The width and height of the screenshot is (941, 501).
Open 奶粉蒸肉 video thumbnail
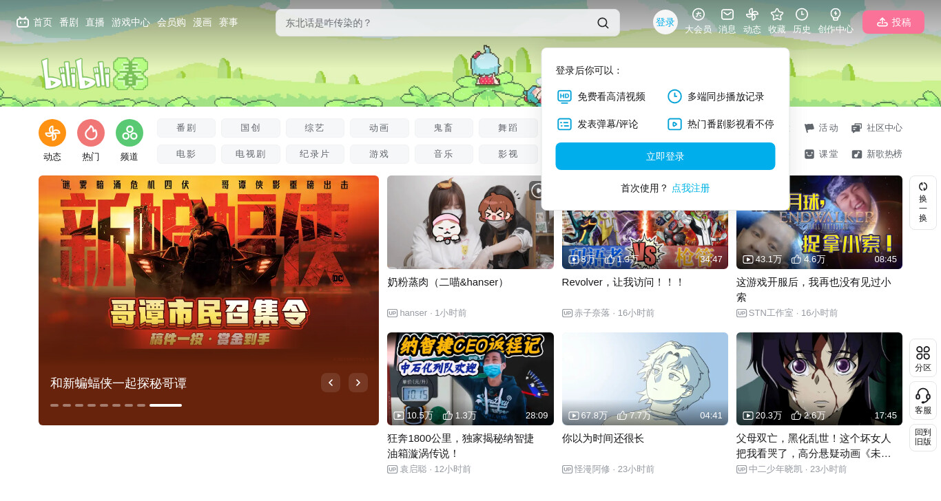point(470,222)
